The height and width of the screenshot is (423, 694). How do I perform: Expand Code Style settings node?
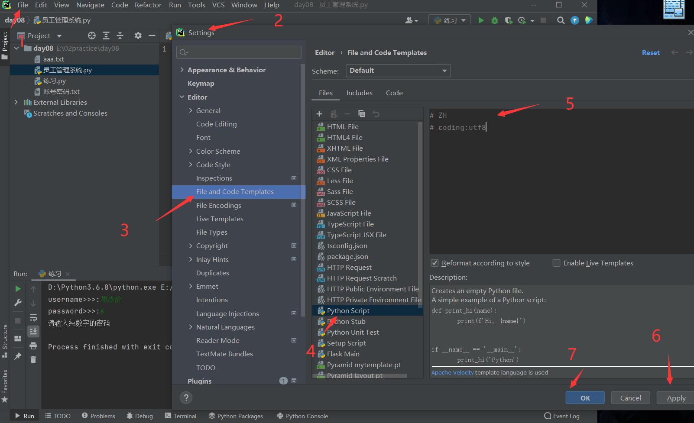(191, 165)
